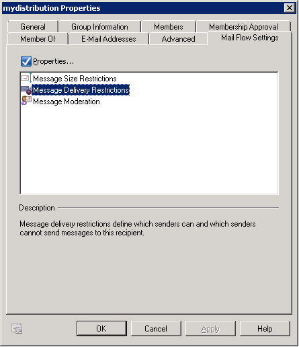The height and width of the screenshot is (347, 299).
Task: Show the Advanced tab
Action: point(178,39)
